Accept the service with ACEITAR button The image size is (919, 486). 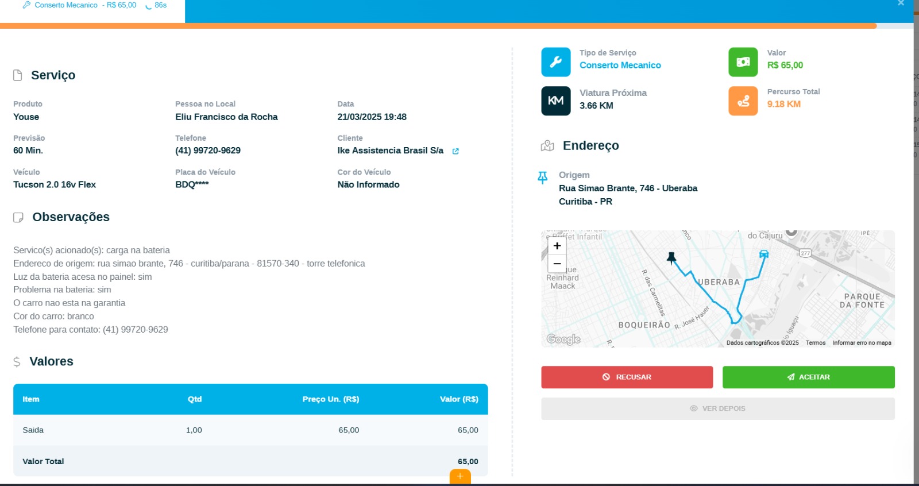click(x=809, y=377)
